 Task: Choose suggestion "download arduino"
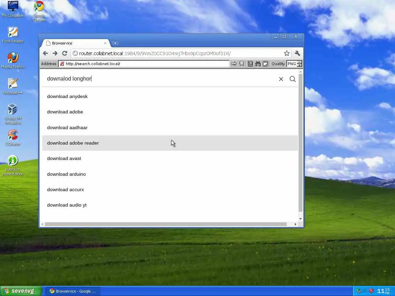pyautogui.click(x=170, y=174)
